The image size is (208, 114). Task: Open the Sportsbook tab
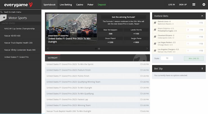click(49, 5)
